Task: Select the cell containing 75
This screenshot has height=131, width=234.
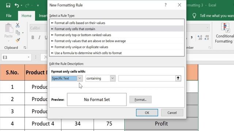Action: click(x=109, y=124)
